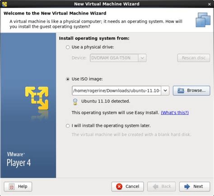Click the 'Device:' label
This screenshot has width=214, height=196.
coord(79,58)
